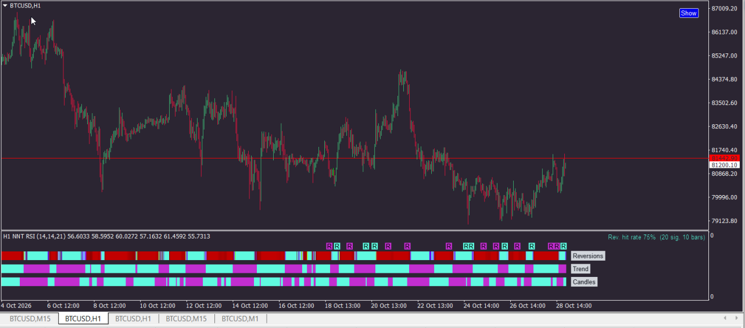Click the 22 Oct 13:00 time label
This screenshot has height=328, width=745.
click(435, 305)
